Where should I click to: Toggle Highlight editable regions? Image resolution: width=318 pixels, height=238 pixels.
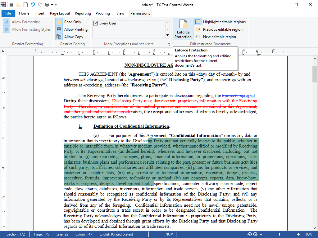click(x=220, y=22)
